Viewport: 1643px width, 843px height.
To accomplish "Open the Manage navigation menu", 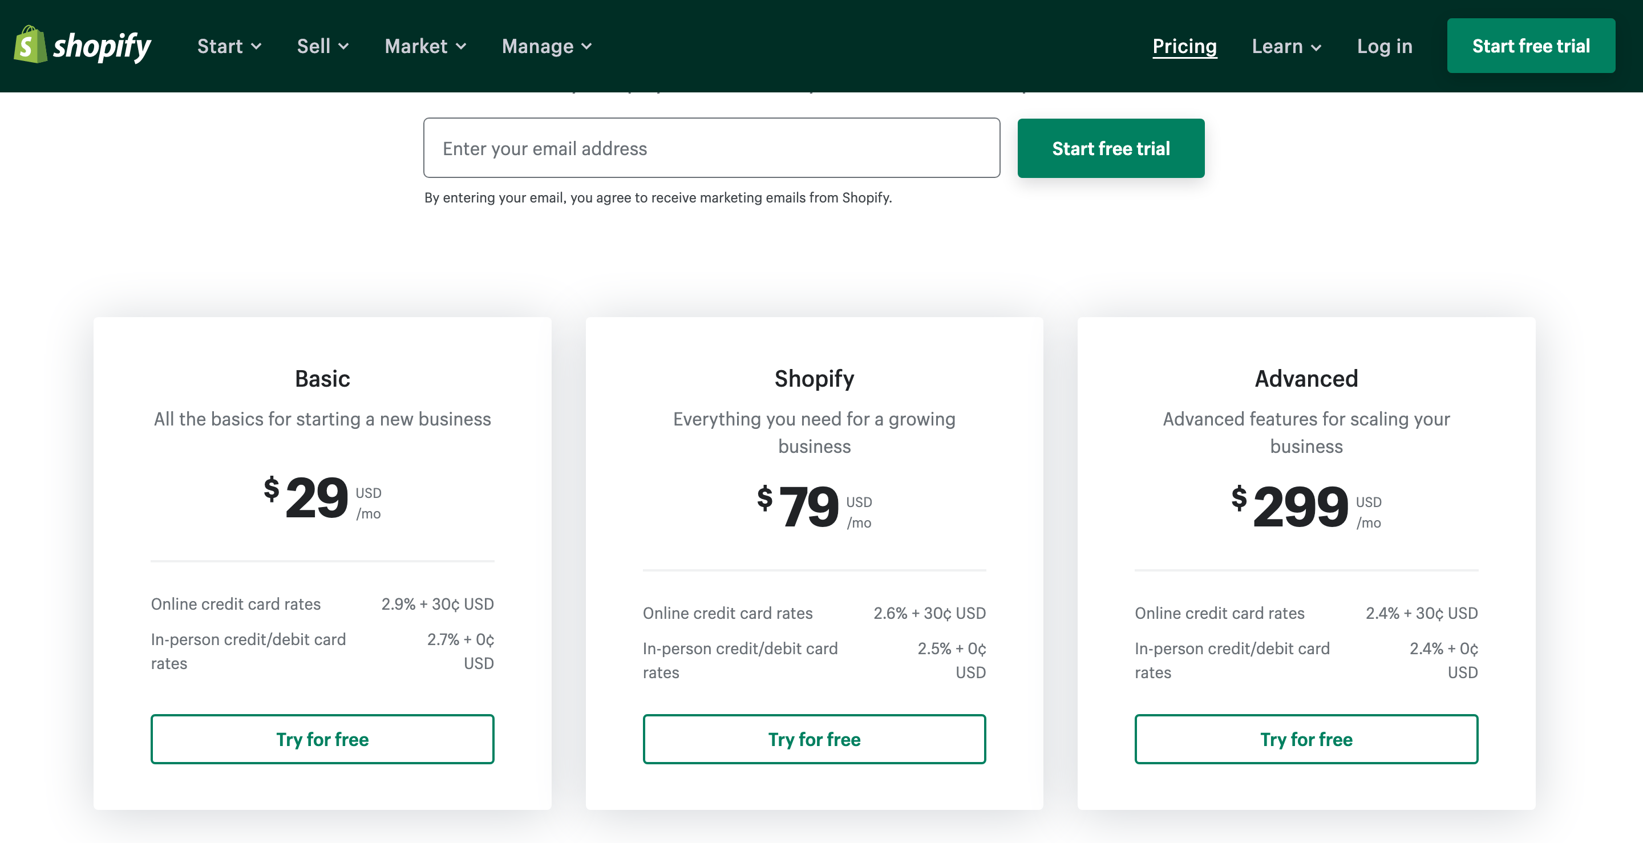I will point(537,46).
